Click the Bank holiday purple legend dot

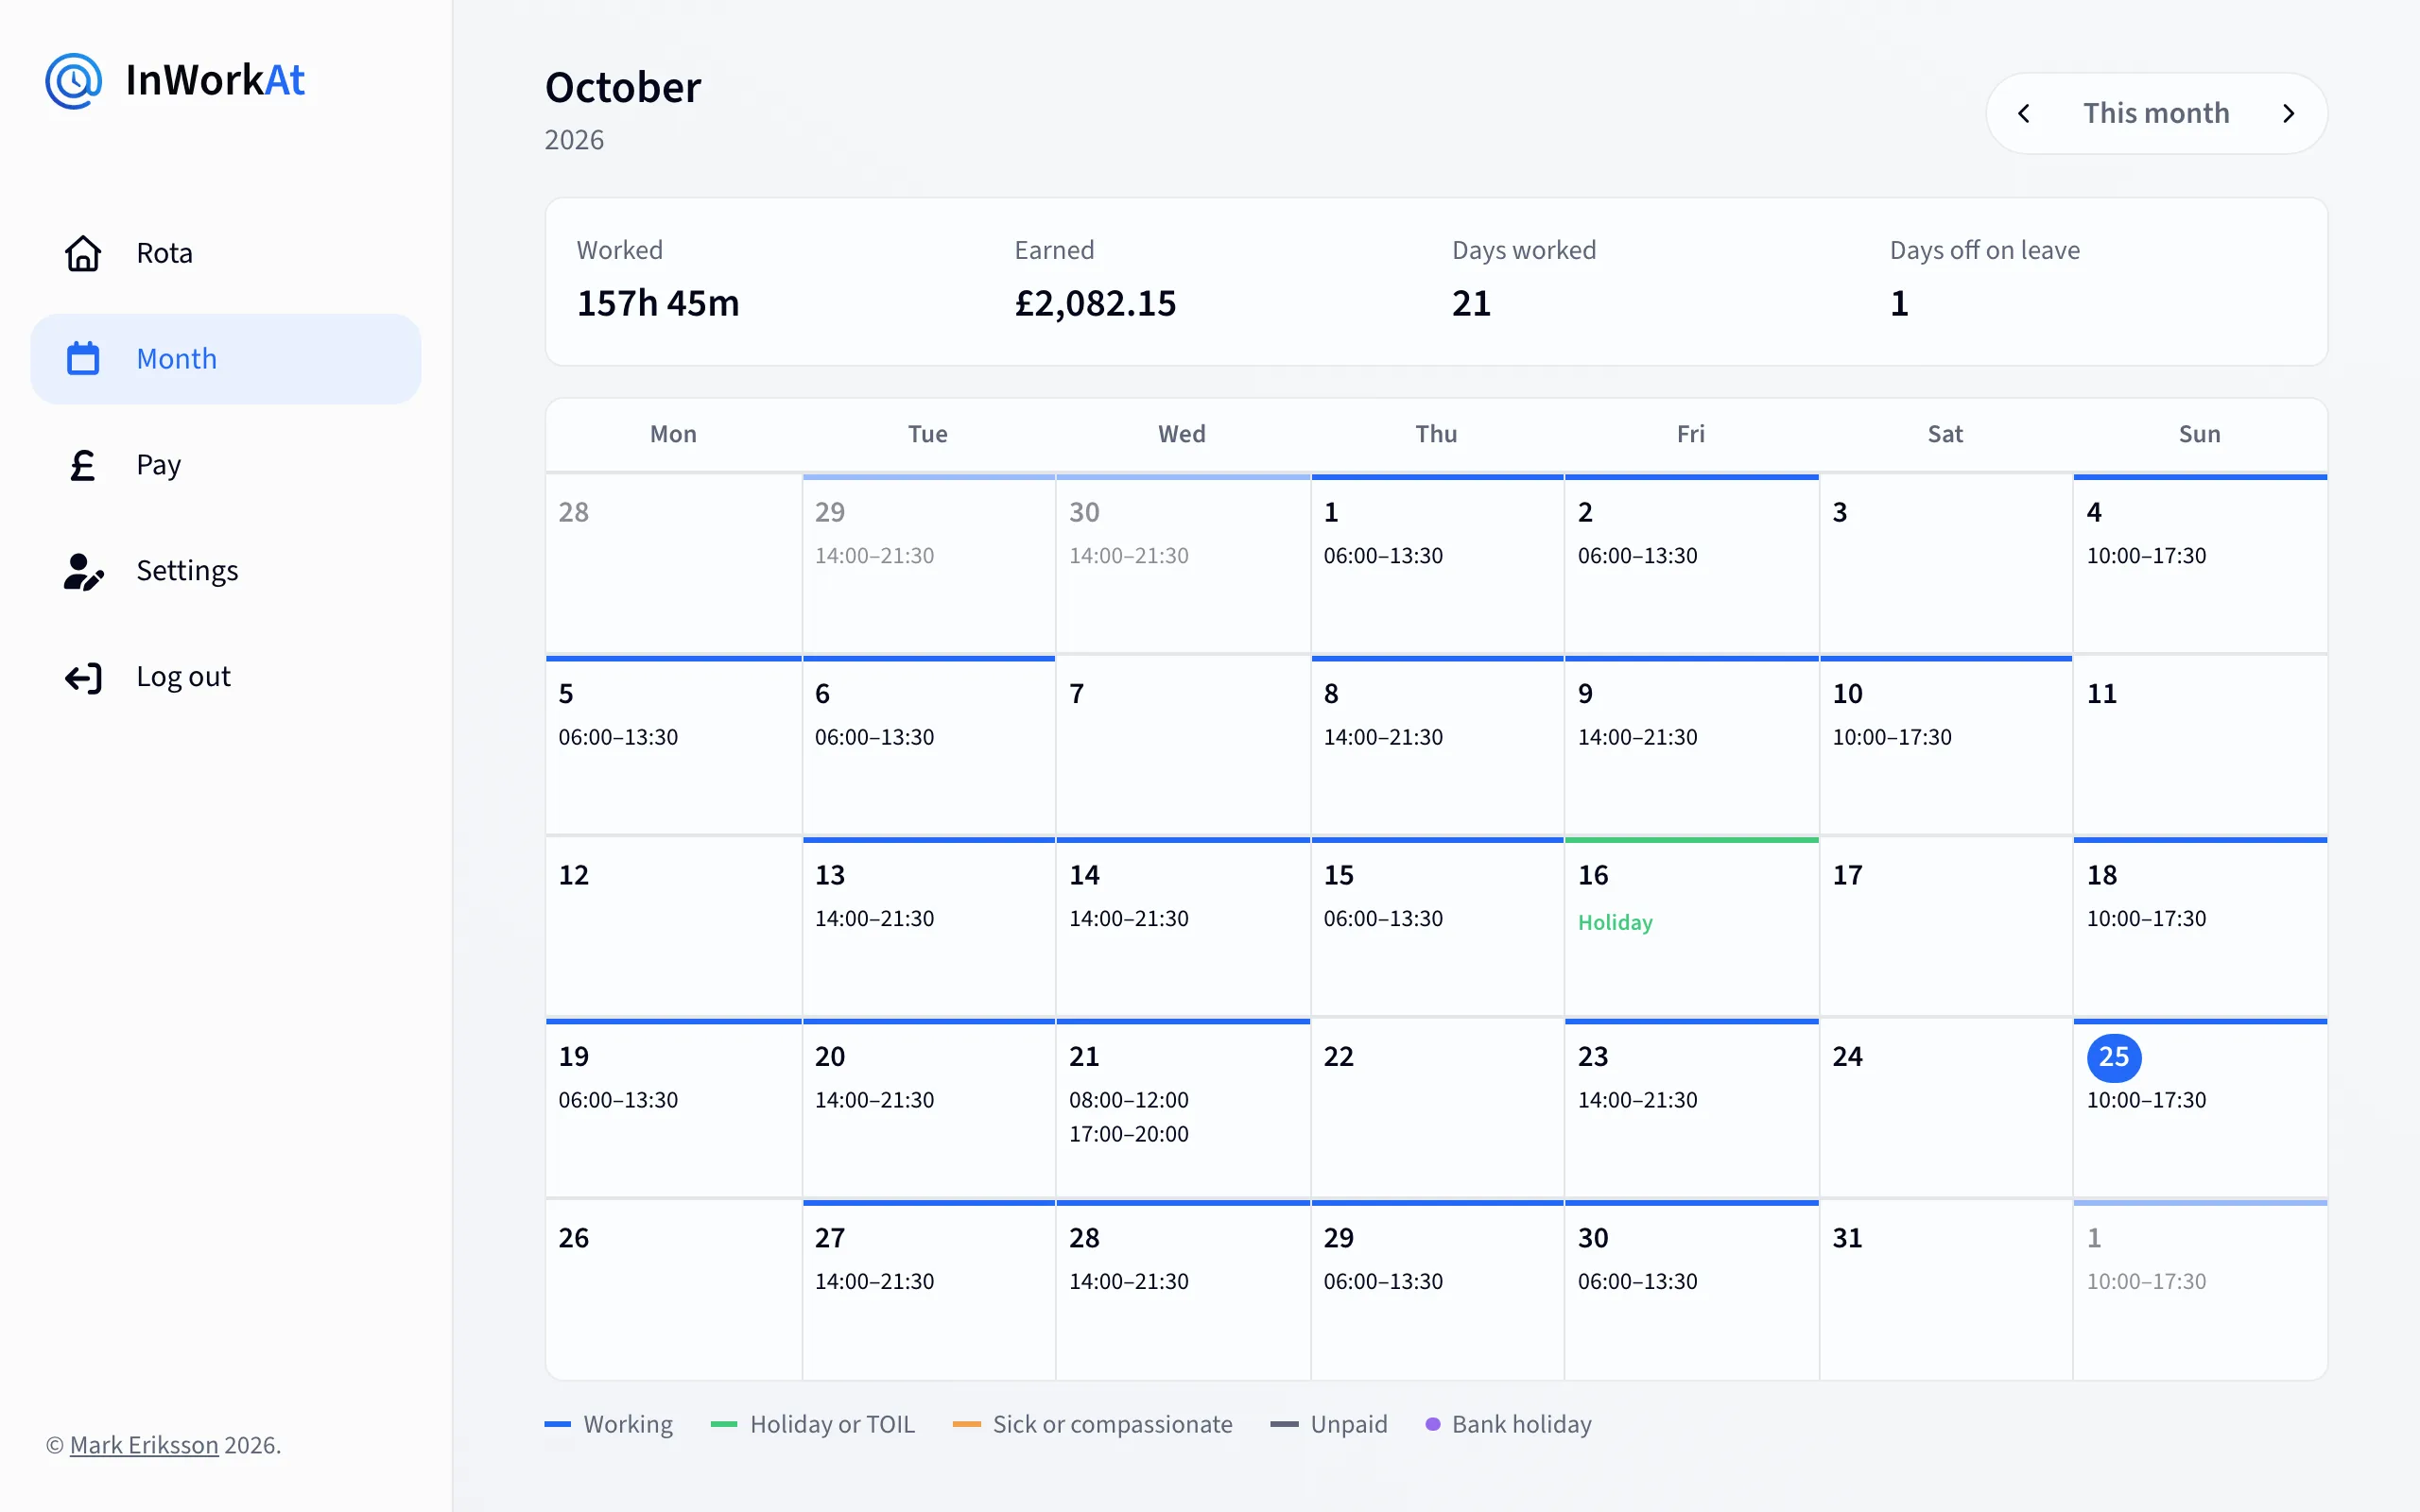coord(1433,1424)
